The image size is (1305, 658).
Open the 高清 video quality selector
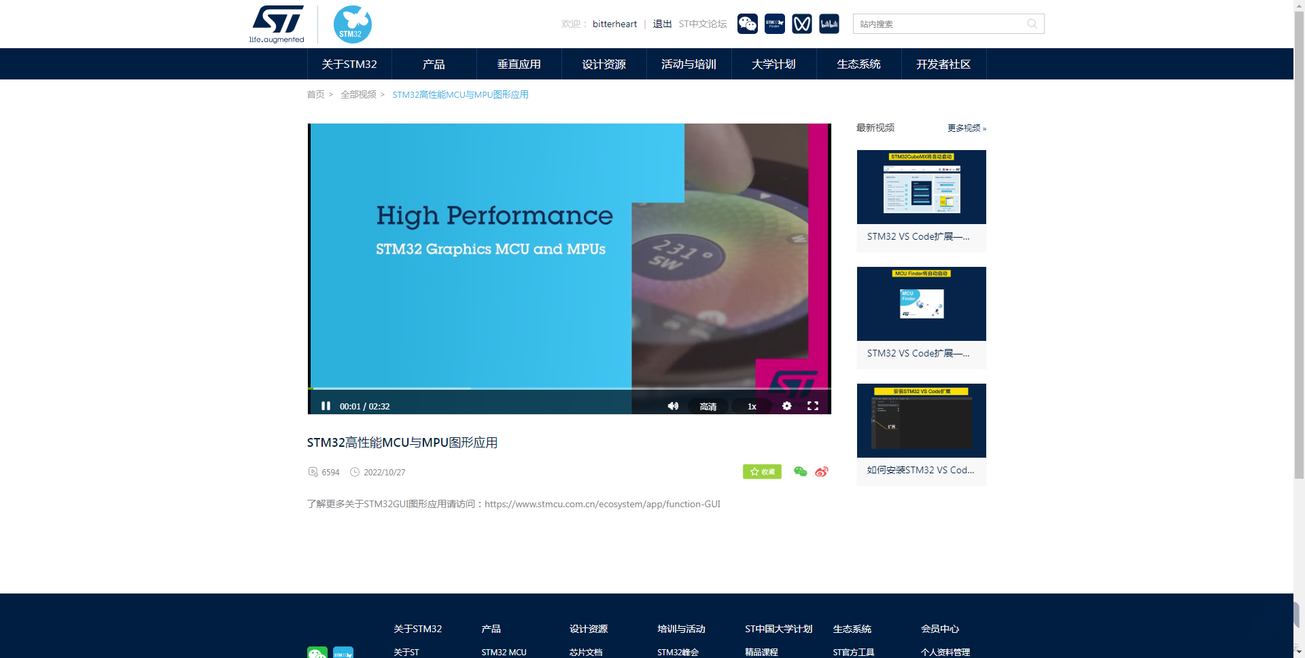[x=708, y=406]
